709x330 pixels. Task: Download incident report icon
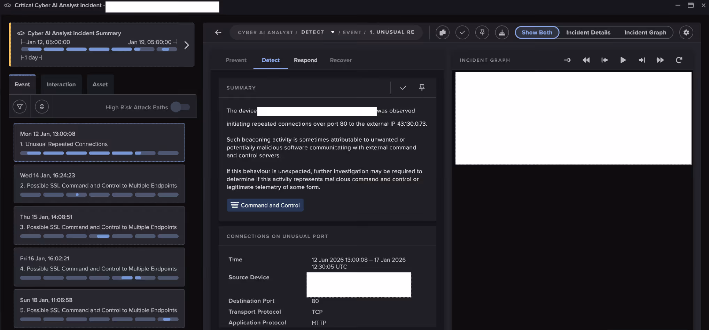[502, 32]
